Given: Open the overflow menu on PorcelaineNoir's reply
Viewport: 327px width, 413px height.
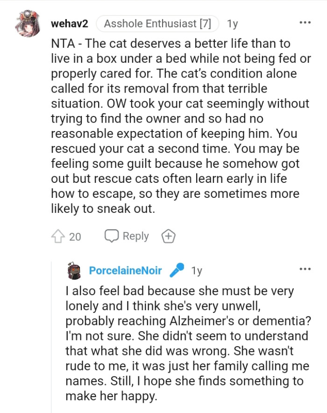Looking at the screenshot, I should pyautogui.click(x=306, y=268).
